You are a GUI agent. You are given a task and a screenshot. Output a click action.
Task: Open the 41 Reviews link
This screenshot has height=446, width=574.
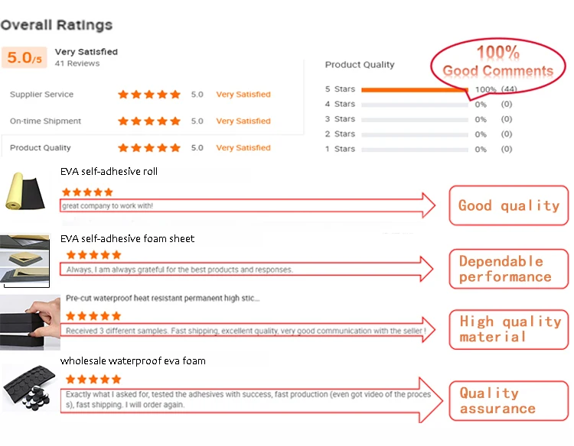tap(77, 63)
